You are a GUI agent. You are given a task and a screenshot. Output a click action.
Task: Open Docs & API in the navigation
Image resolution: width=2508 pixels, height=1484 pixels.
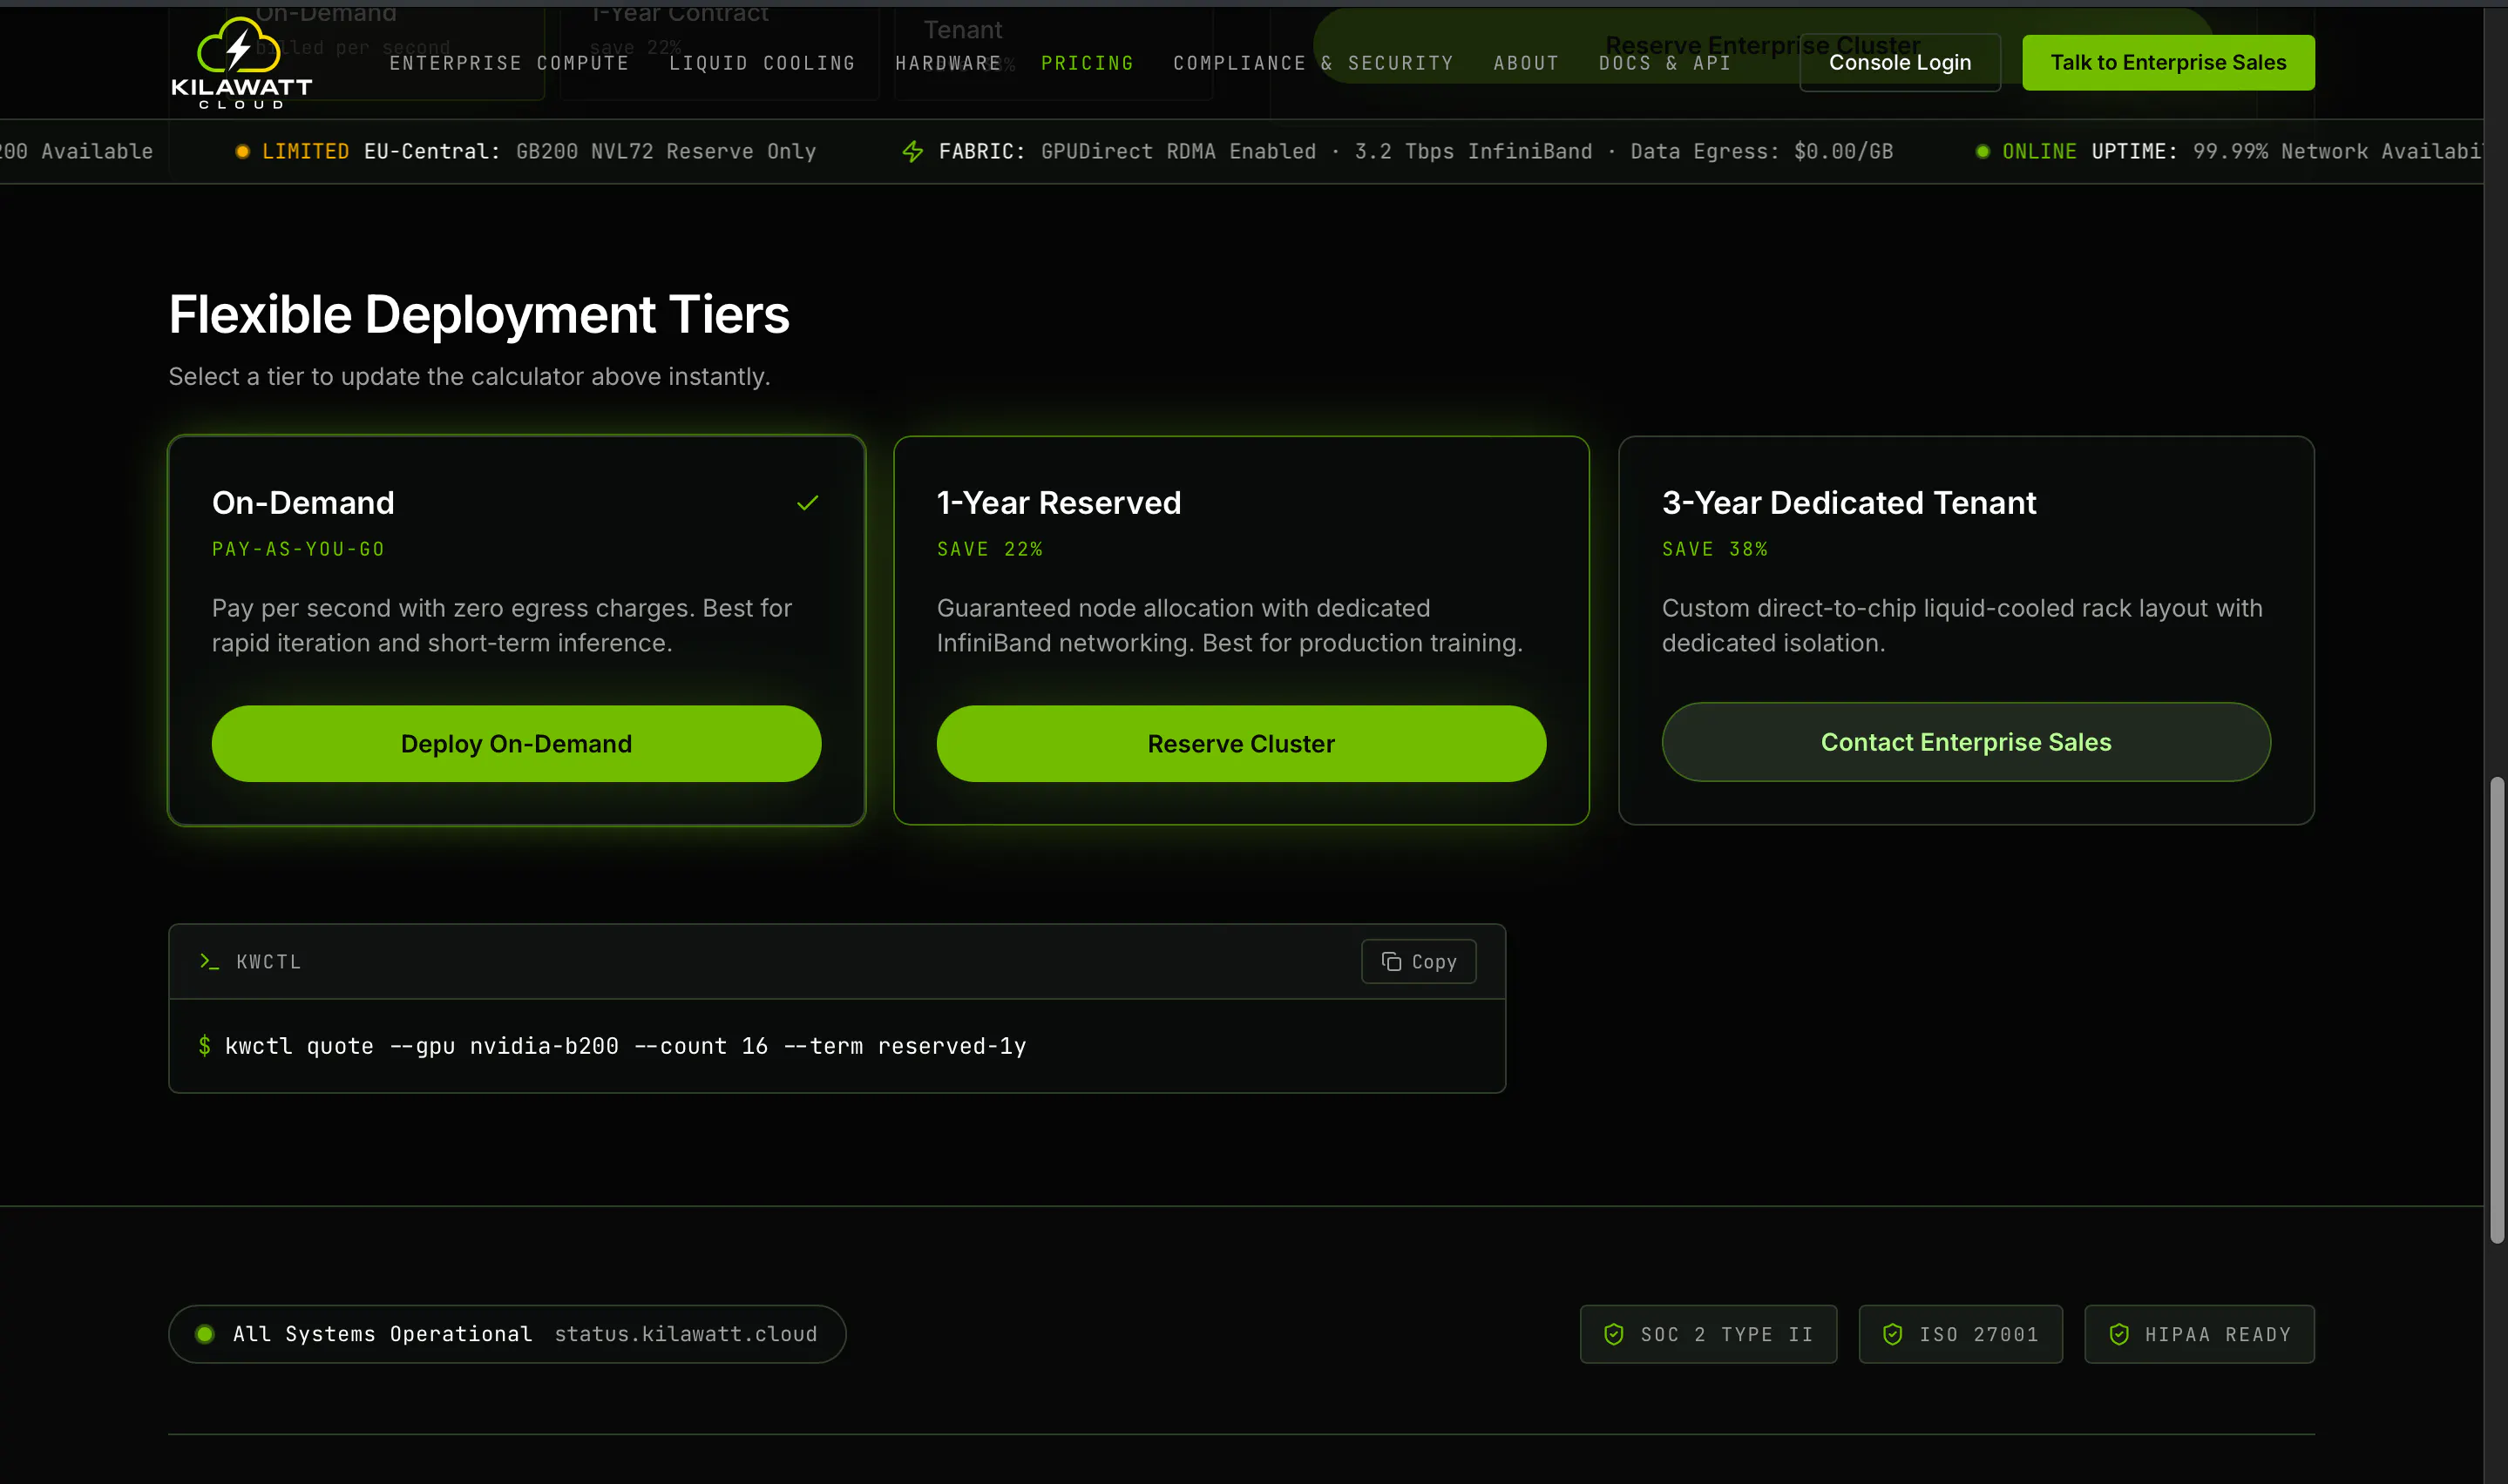click(1664, 63)
